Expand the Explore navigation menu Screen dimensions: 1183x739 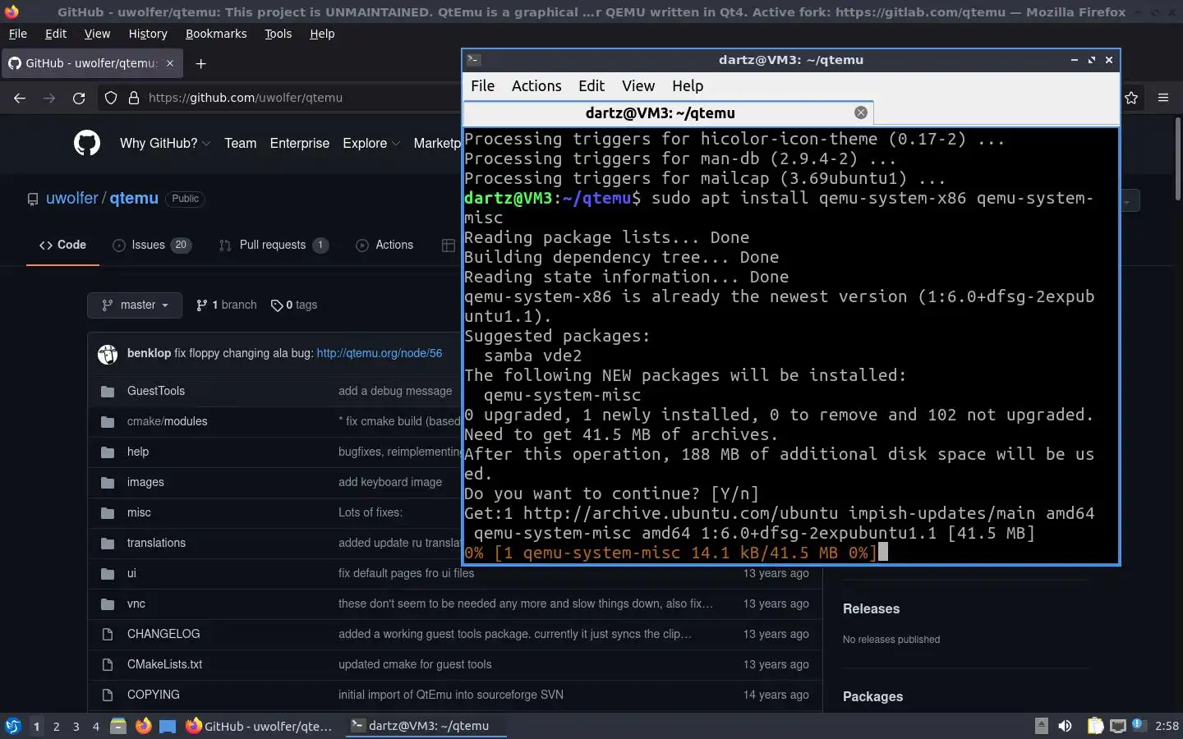(x=371, y=143)
